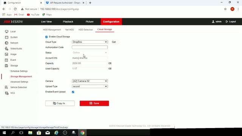
Task: Click the Not secure warning icon
Action: [22, 9]
